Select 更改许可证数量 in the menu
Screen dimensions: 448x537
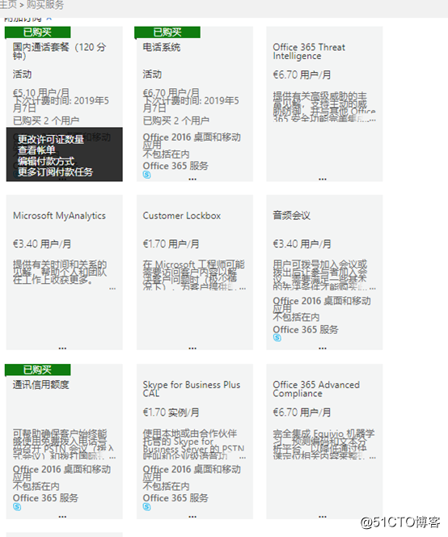pyautogui.click(x=51, y=139)
